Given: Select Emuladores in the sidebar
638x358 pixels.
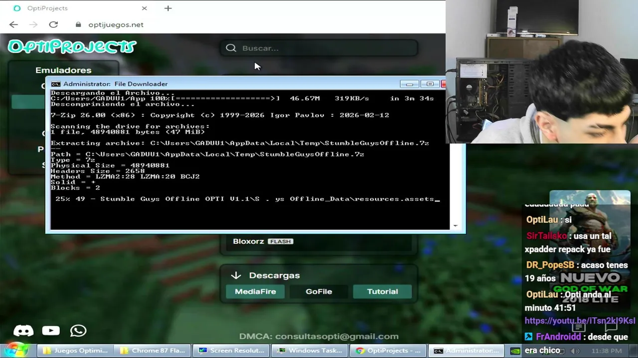Looking at the screenshot, I should (63, 70).
